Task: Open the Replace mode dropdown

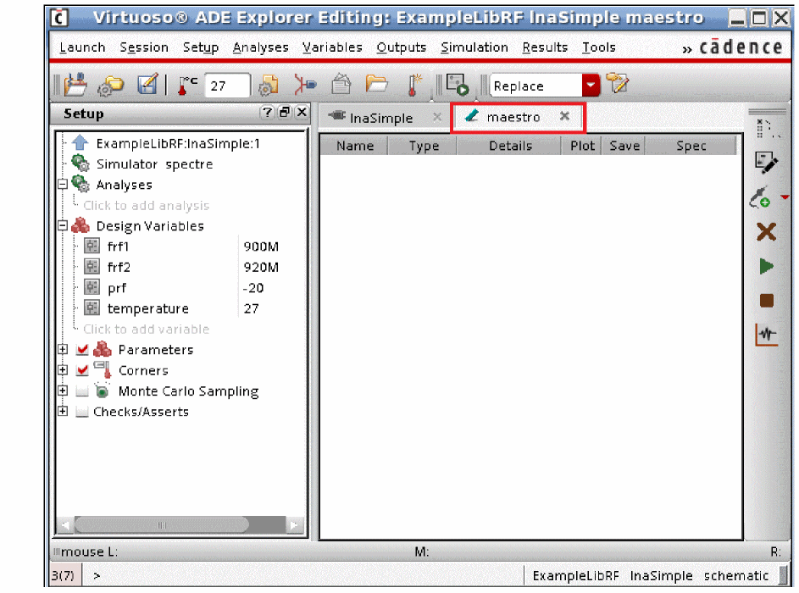Action: tap(591, 85)
